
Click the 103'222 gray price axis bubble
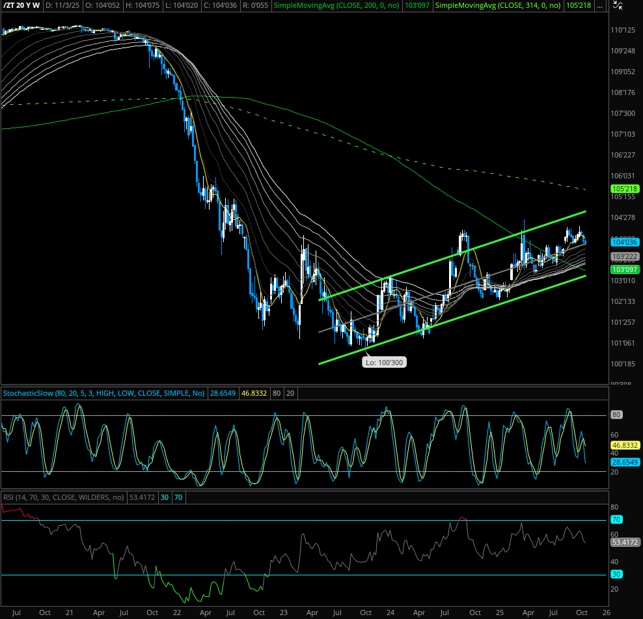[x=625, y=257]
